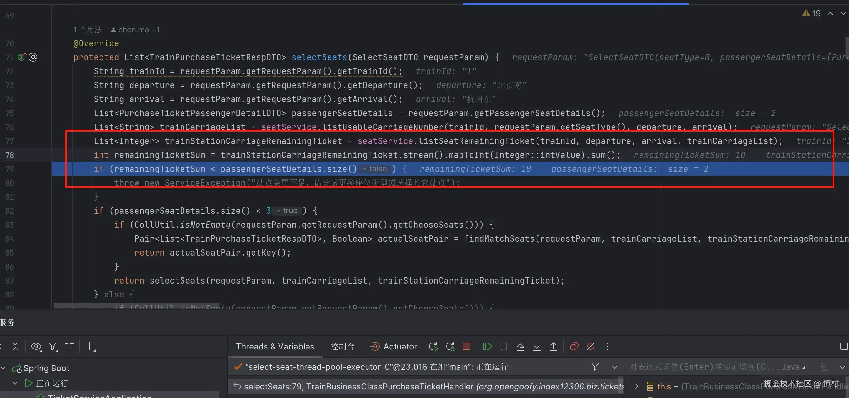
Task: Click Step Into arrow icon
Action: coord(537,346)
